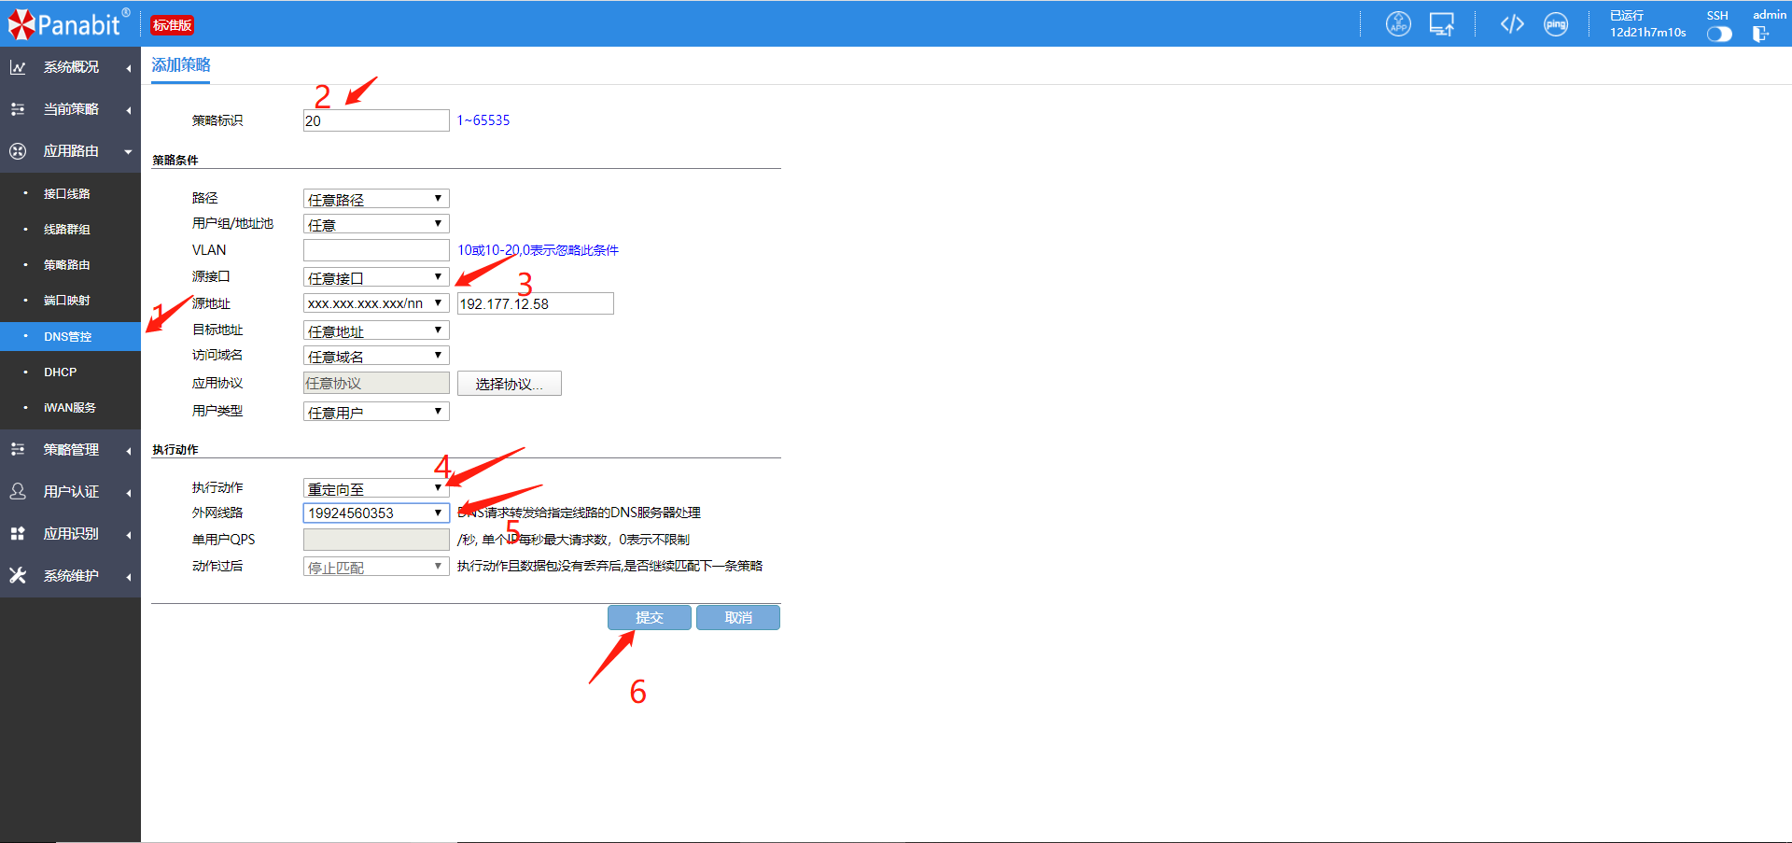Click the 系统维护 wrench icon

[x=18, y=576]
